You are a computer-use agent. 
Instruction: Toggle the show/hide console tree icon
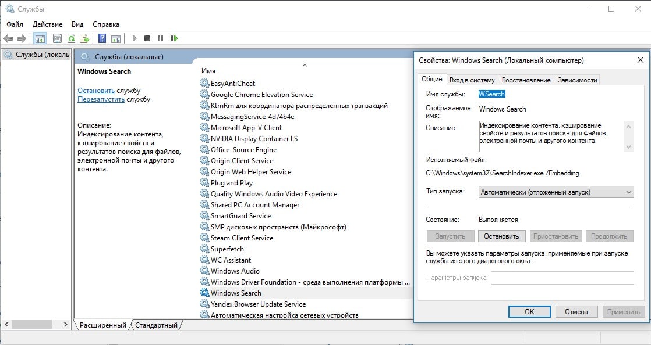pyautogui.click(x=40, y=39)
